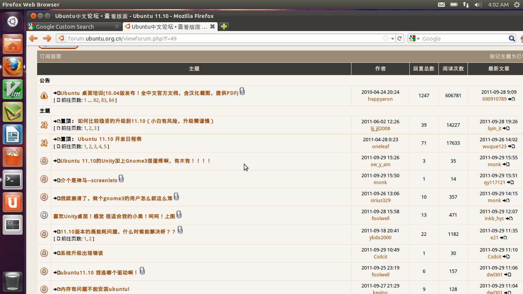Select the Ubuntu中文论坛 tab

tap(170, 27)
